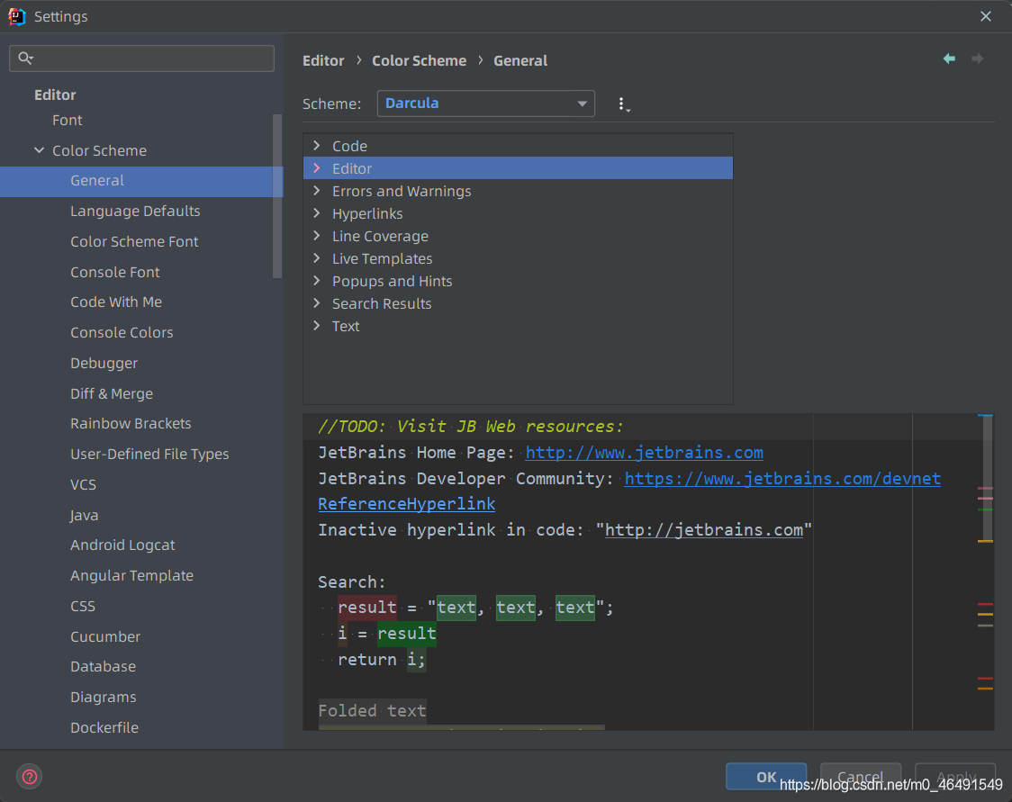Click the General breadcrumb
1012x802 pixels.
520,60
